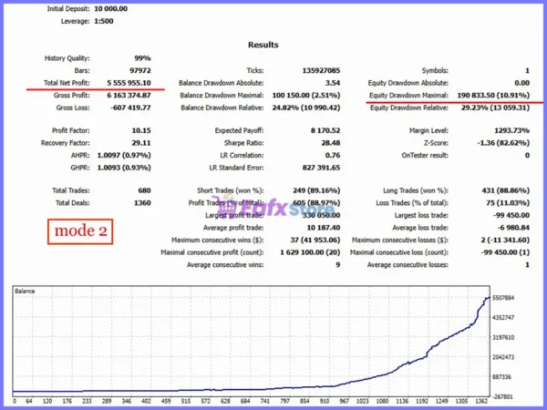Click chart axis value 2042473
This screenshot has width=547, height=410.
(503, 357)
